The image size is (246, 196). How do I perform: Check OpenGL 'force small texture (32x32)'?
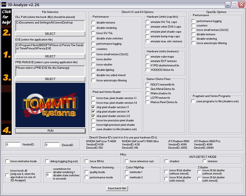(194, 30)
